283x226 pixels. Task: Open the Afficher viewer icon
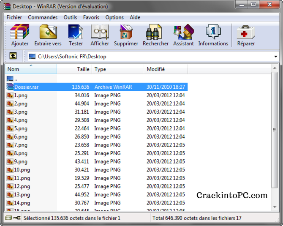(100, 32)
